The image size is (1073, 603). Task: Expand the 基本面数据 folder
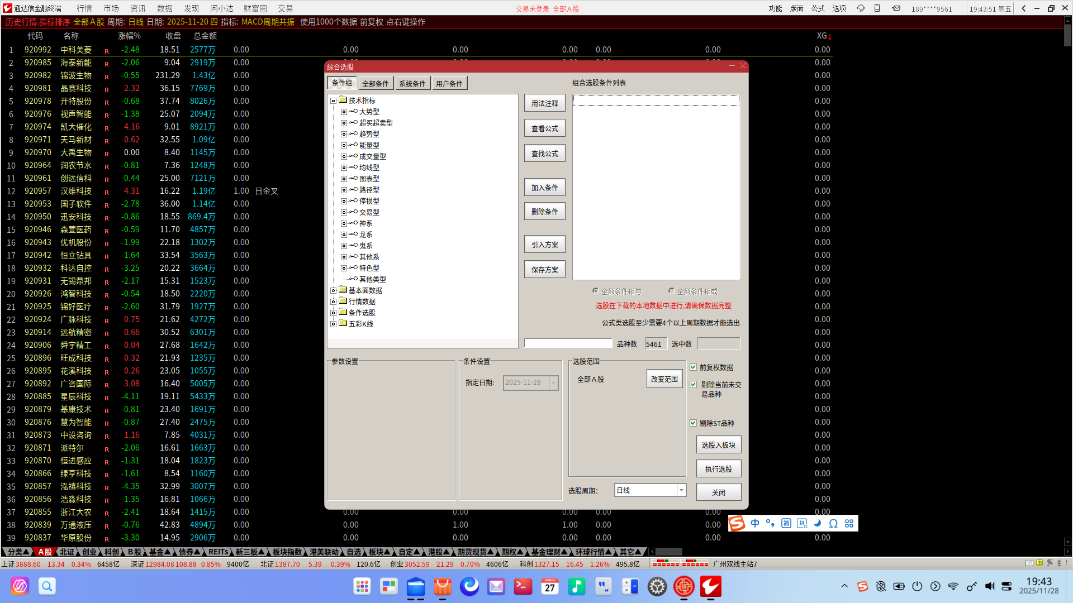coord(333,291)
